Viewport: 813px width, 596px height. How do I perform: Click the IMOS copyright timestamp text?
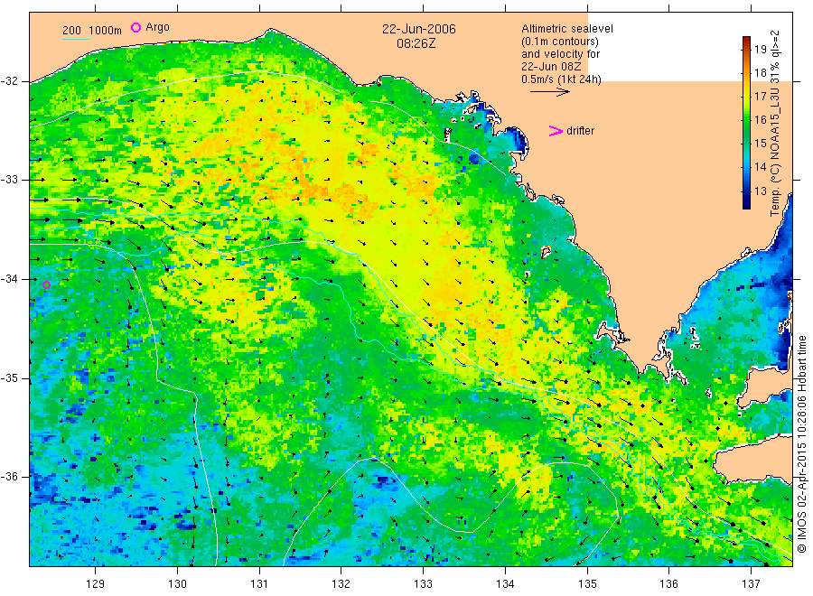[802, 443]
